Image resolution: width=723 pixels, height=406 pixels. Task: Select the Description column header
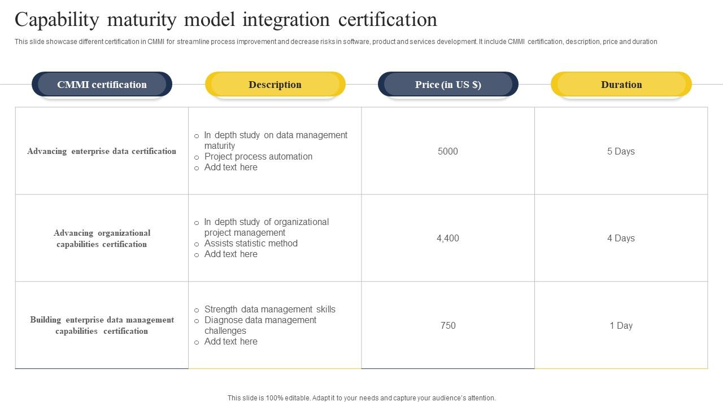point(275,84)
